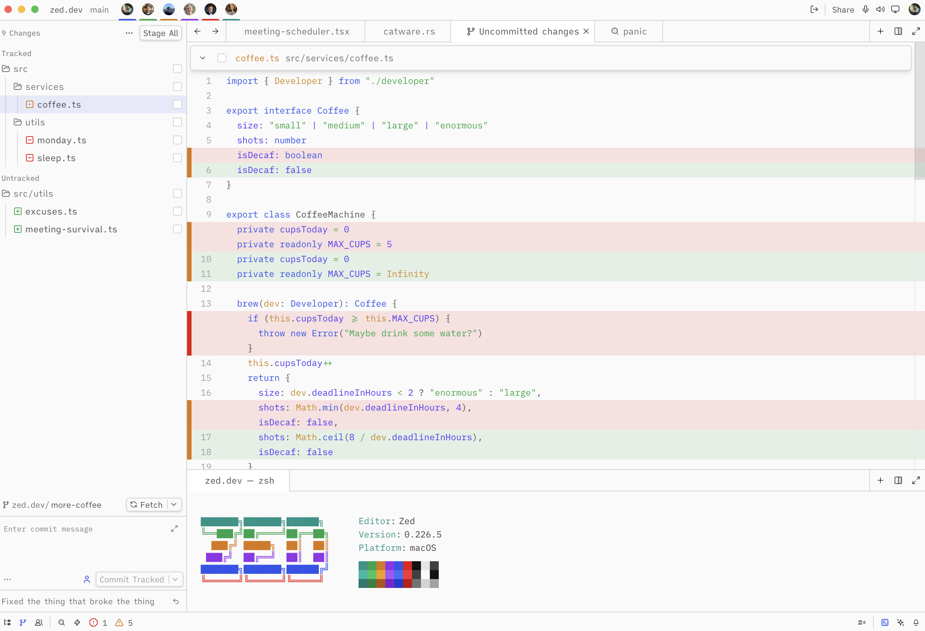Click the Fetch button

pyautogui.click(x=147, y=504)
